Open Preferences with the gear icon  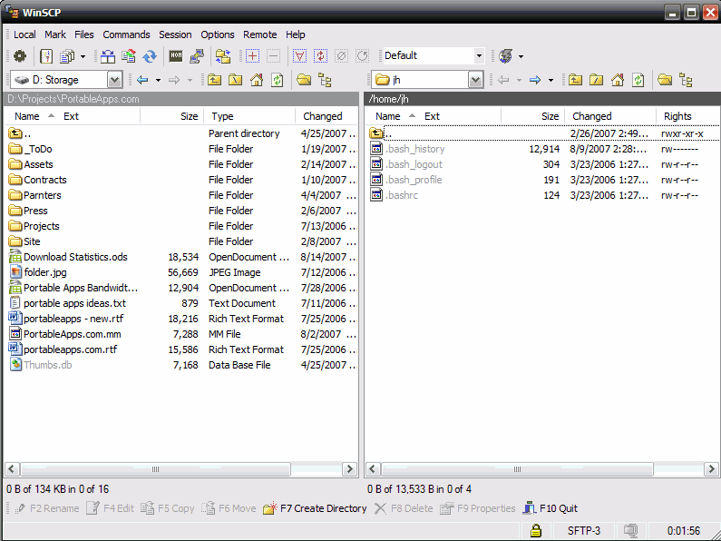pos(20,56)
